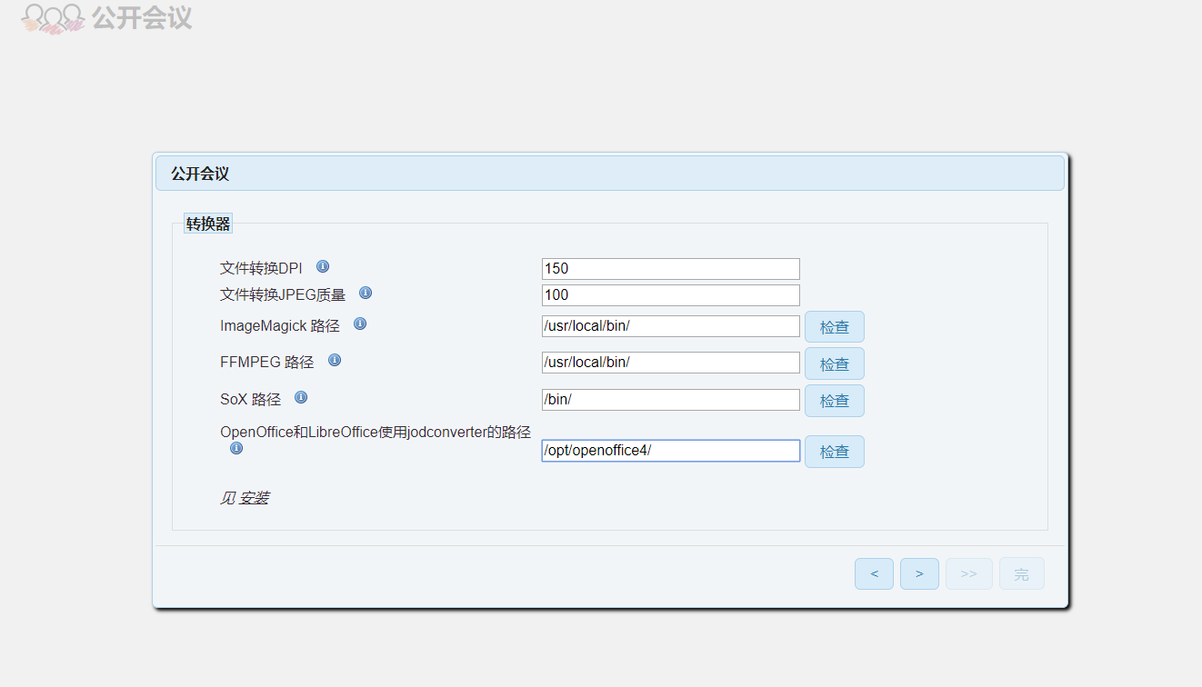Click info icon next to 文件转换DPI
1202x687 pixels.
point(323,267)
